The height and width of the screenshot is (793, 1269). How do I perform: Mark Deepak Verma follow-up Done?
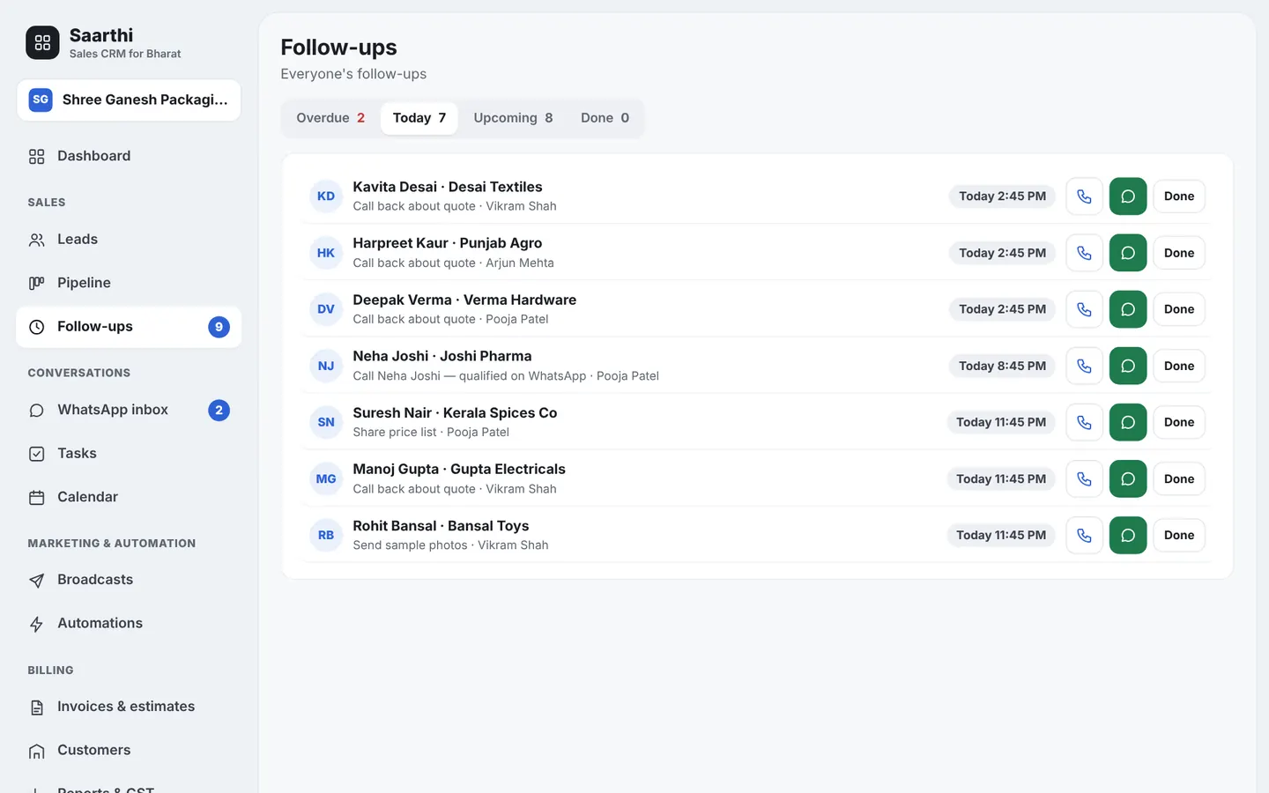(x=1179, y=309)
